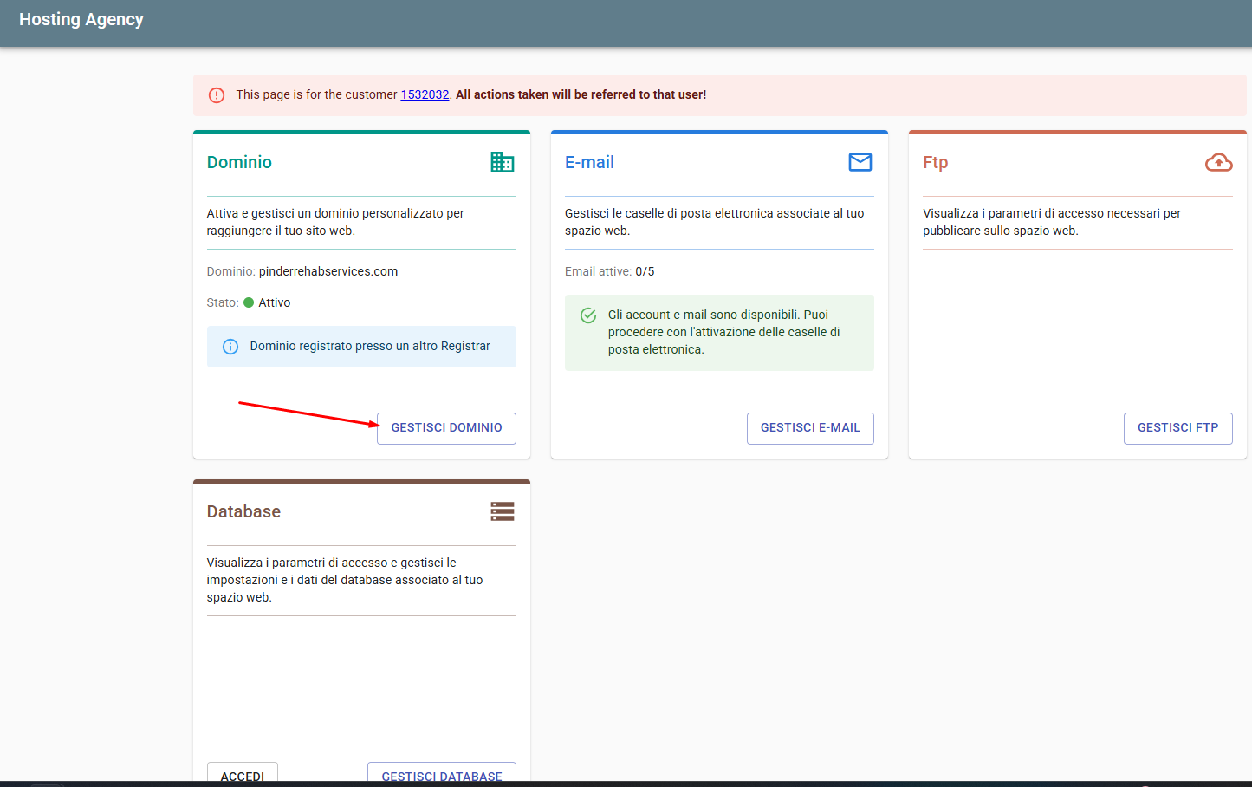The height and width of the screenshot is (787, 1252).
Task: Click the Ftp card heading
Action: (x=935, y=162)
